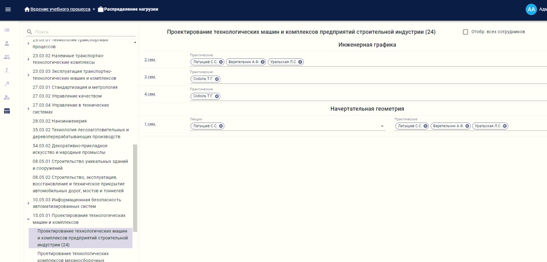Screen dimensions: 547x262
Task: Open the user settings gear sidebar icon
Action: point(7,98)
